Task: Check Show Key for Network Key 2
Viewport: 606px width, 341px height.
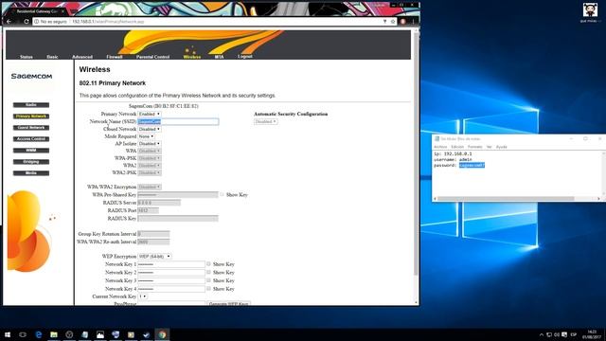Action: (x=208, y=272)
